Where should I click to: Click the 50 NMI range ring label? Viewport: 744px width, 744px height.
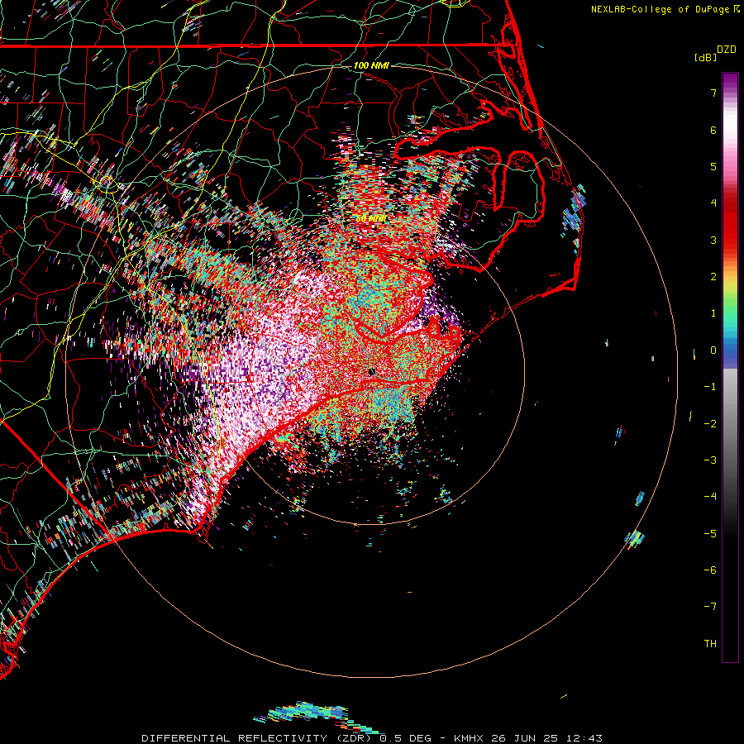tap(371, 219)
